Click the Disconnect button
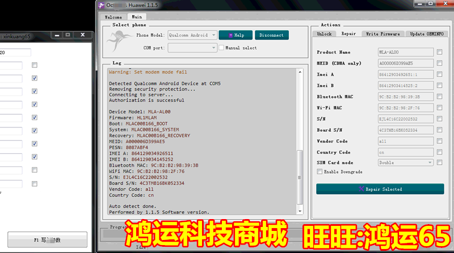The height and width of the screenshot is (253, 454). [272, 35]
